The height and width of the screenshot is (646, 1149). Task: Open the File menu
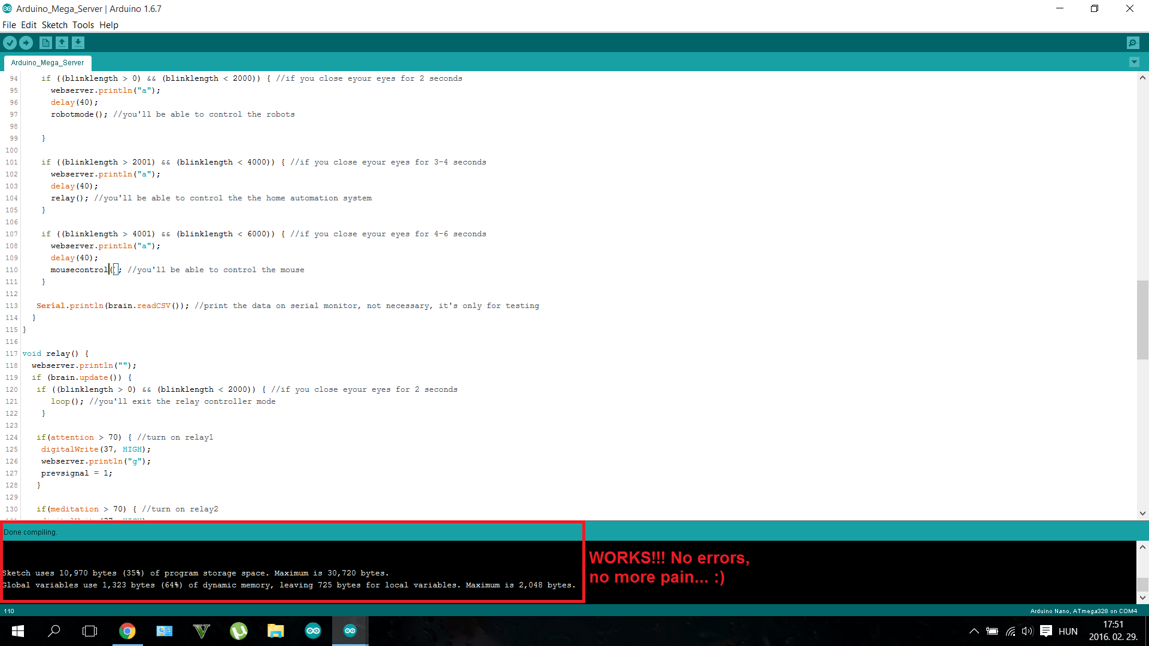coord(9,25)
